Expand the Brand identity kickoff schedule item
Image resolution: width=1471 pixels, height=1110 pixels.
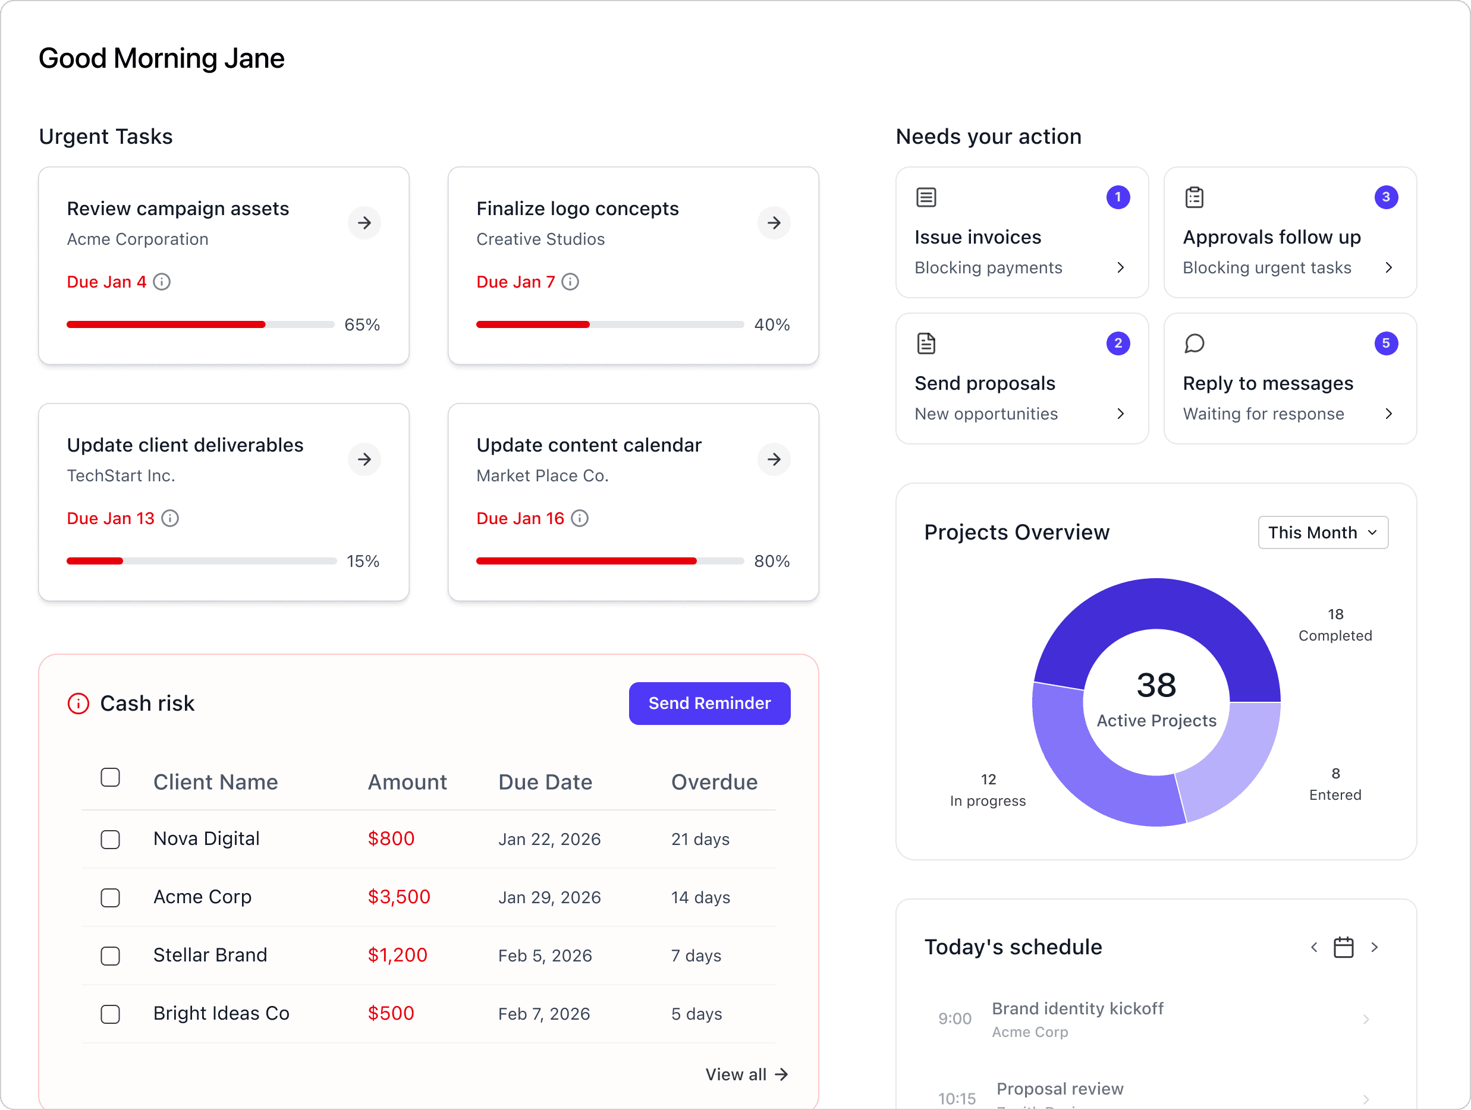[x=1366, y=1019]
